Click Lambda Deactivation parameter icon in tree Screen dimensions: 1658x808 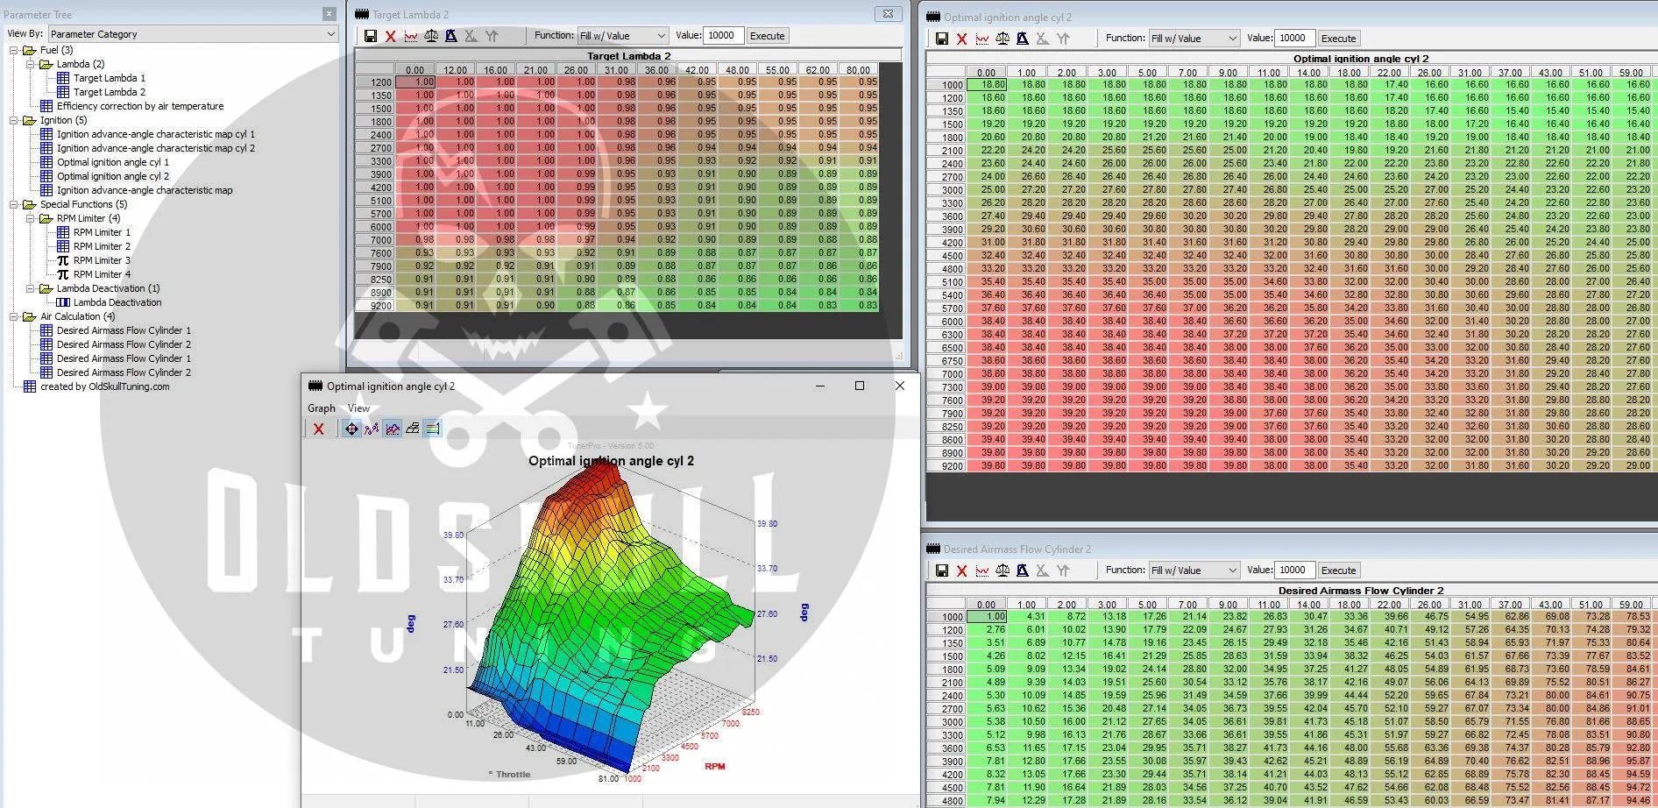[x=63, y=302]
